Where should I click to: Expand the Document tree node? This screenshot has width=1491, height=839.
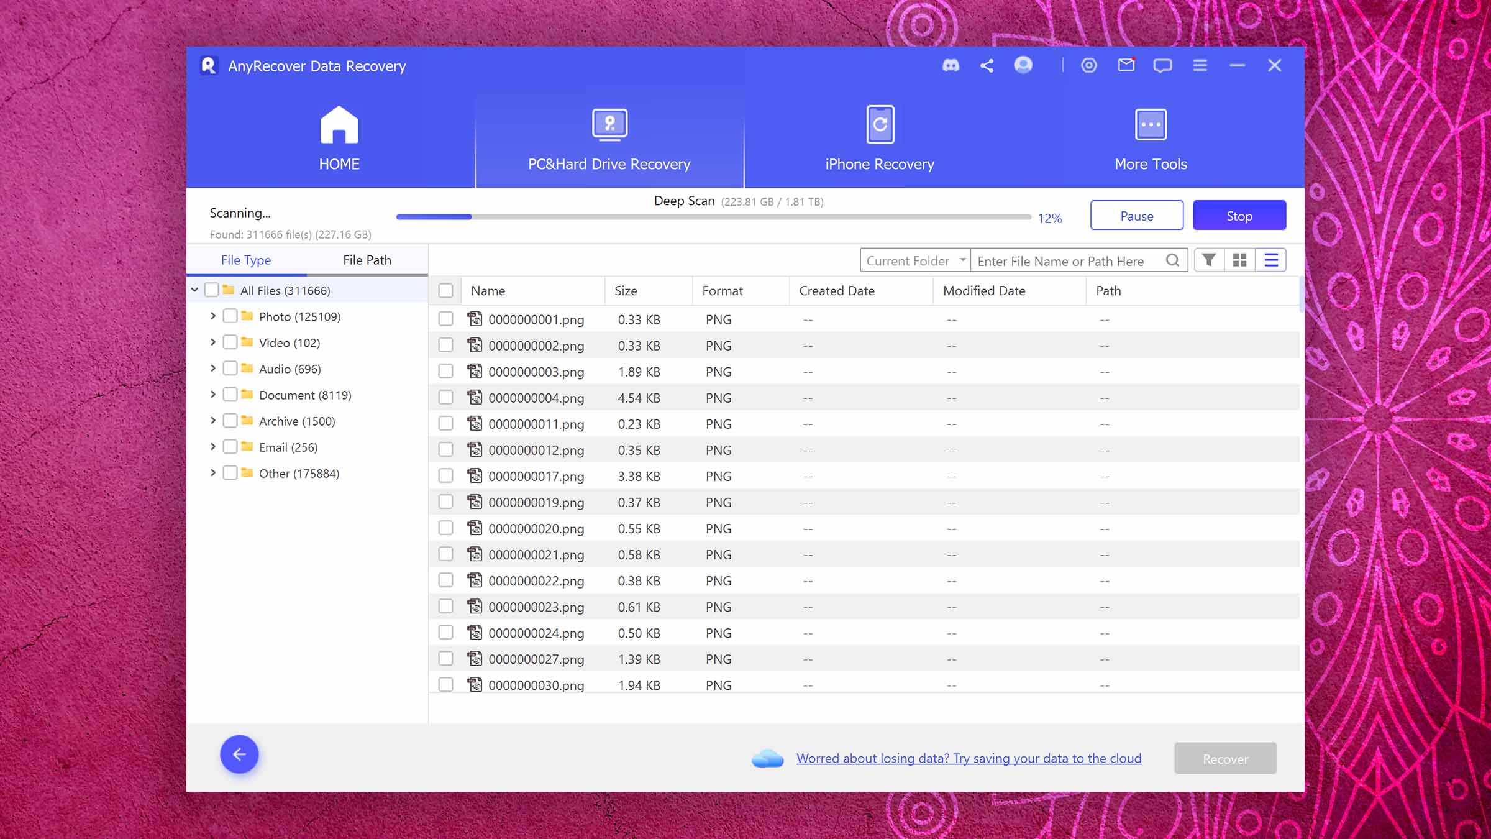tap(213, 394)
